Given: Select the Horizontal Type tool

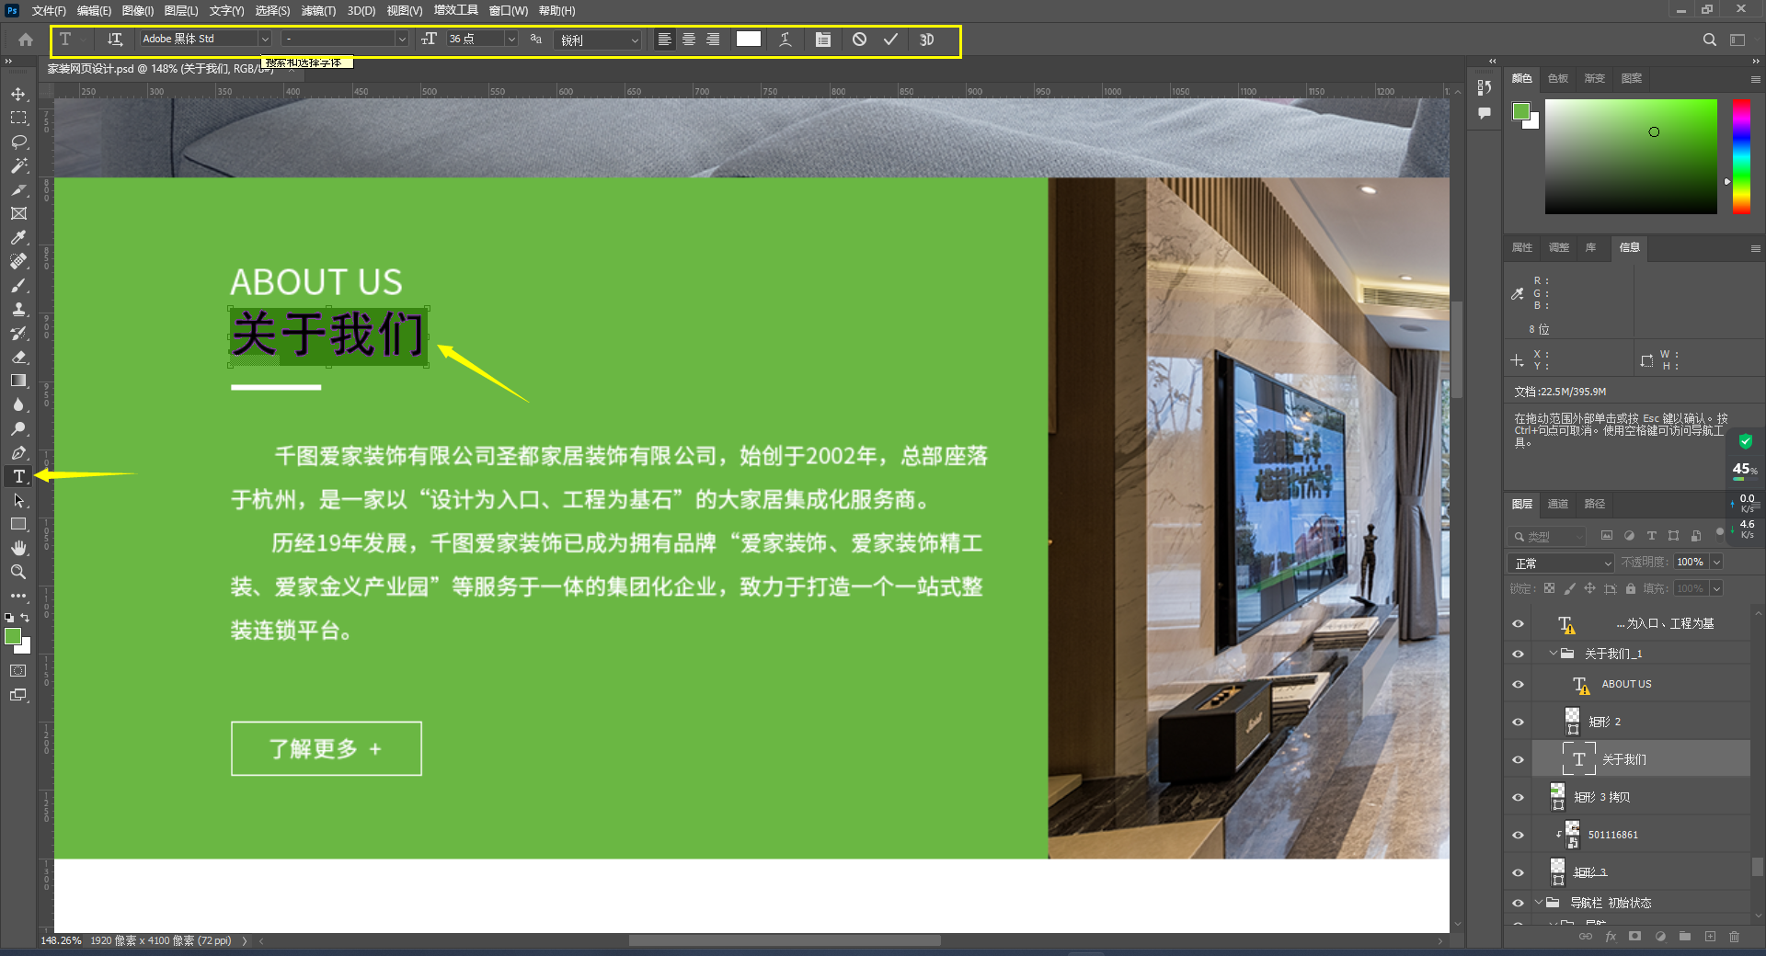Looking at the screenshot, I should [18, 476].
